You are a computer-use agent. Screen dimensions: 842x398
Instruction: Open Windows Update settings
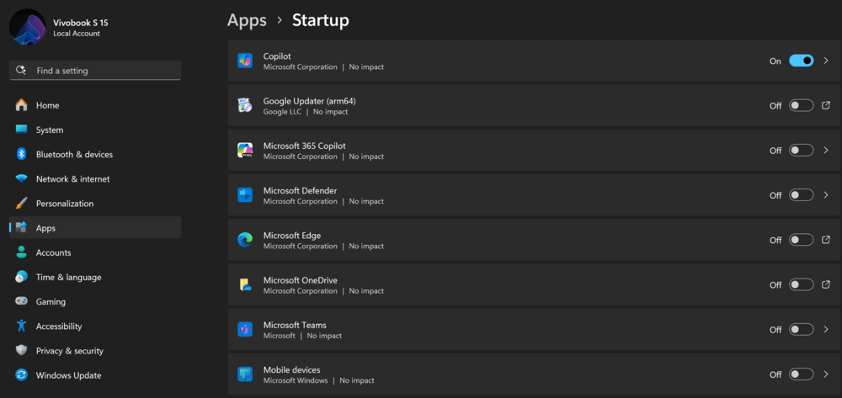pyautogui.click(x=95, y=375)
